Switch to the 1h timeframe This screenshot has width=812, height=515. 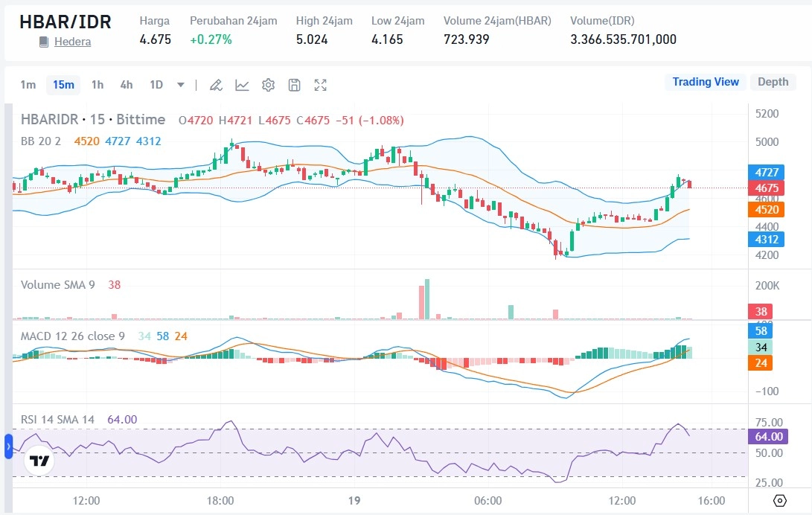pyautogui.click(x=97, y=85)
